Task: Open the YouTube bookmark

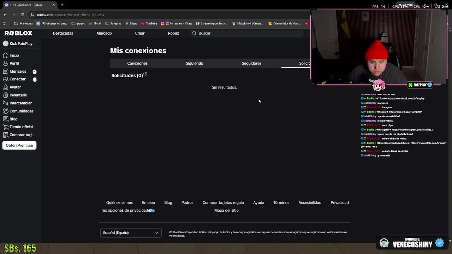Action: point(149,24)
